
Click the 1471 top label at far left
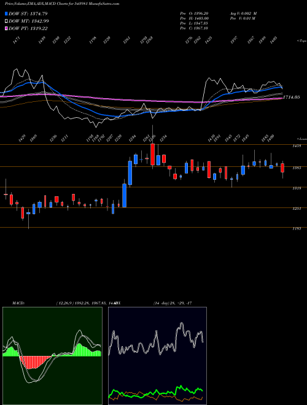[16, 40]
